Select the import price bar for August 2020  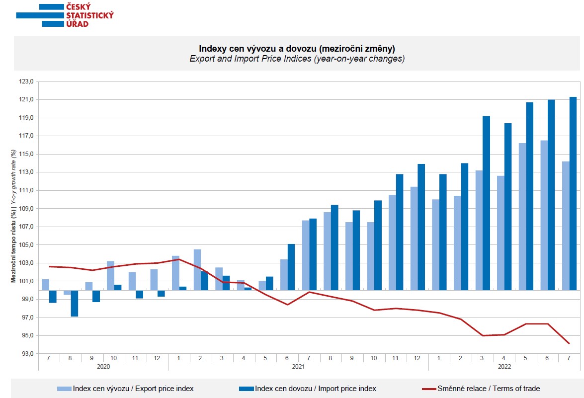[74, 303]
